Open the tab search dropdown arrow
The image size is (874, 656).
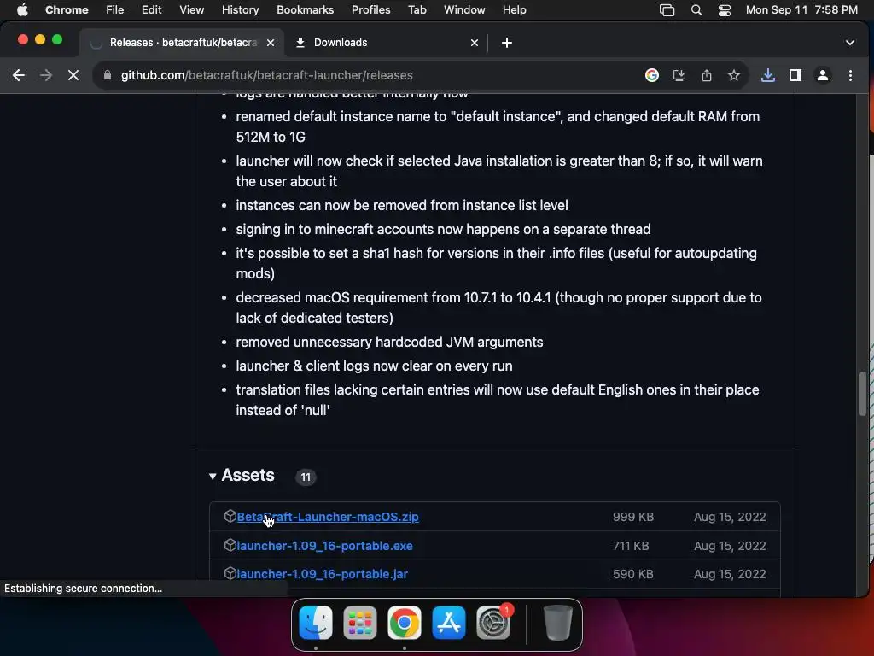pos(849,43)
